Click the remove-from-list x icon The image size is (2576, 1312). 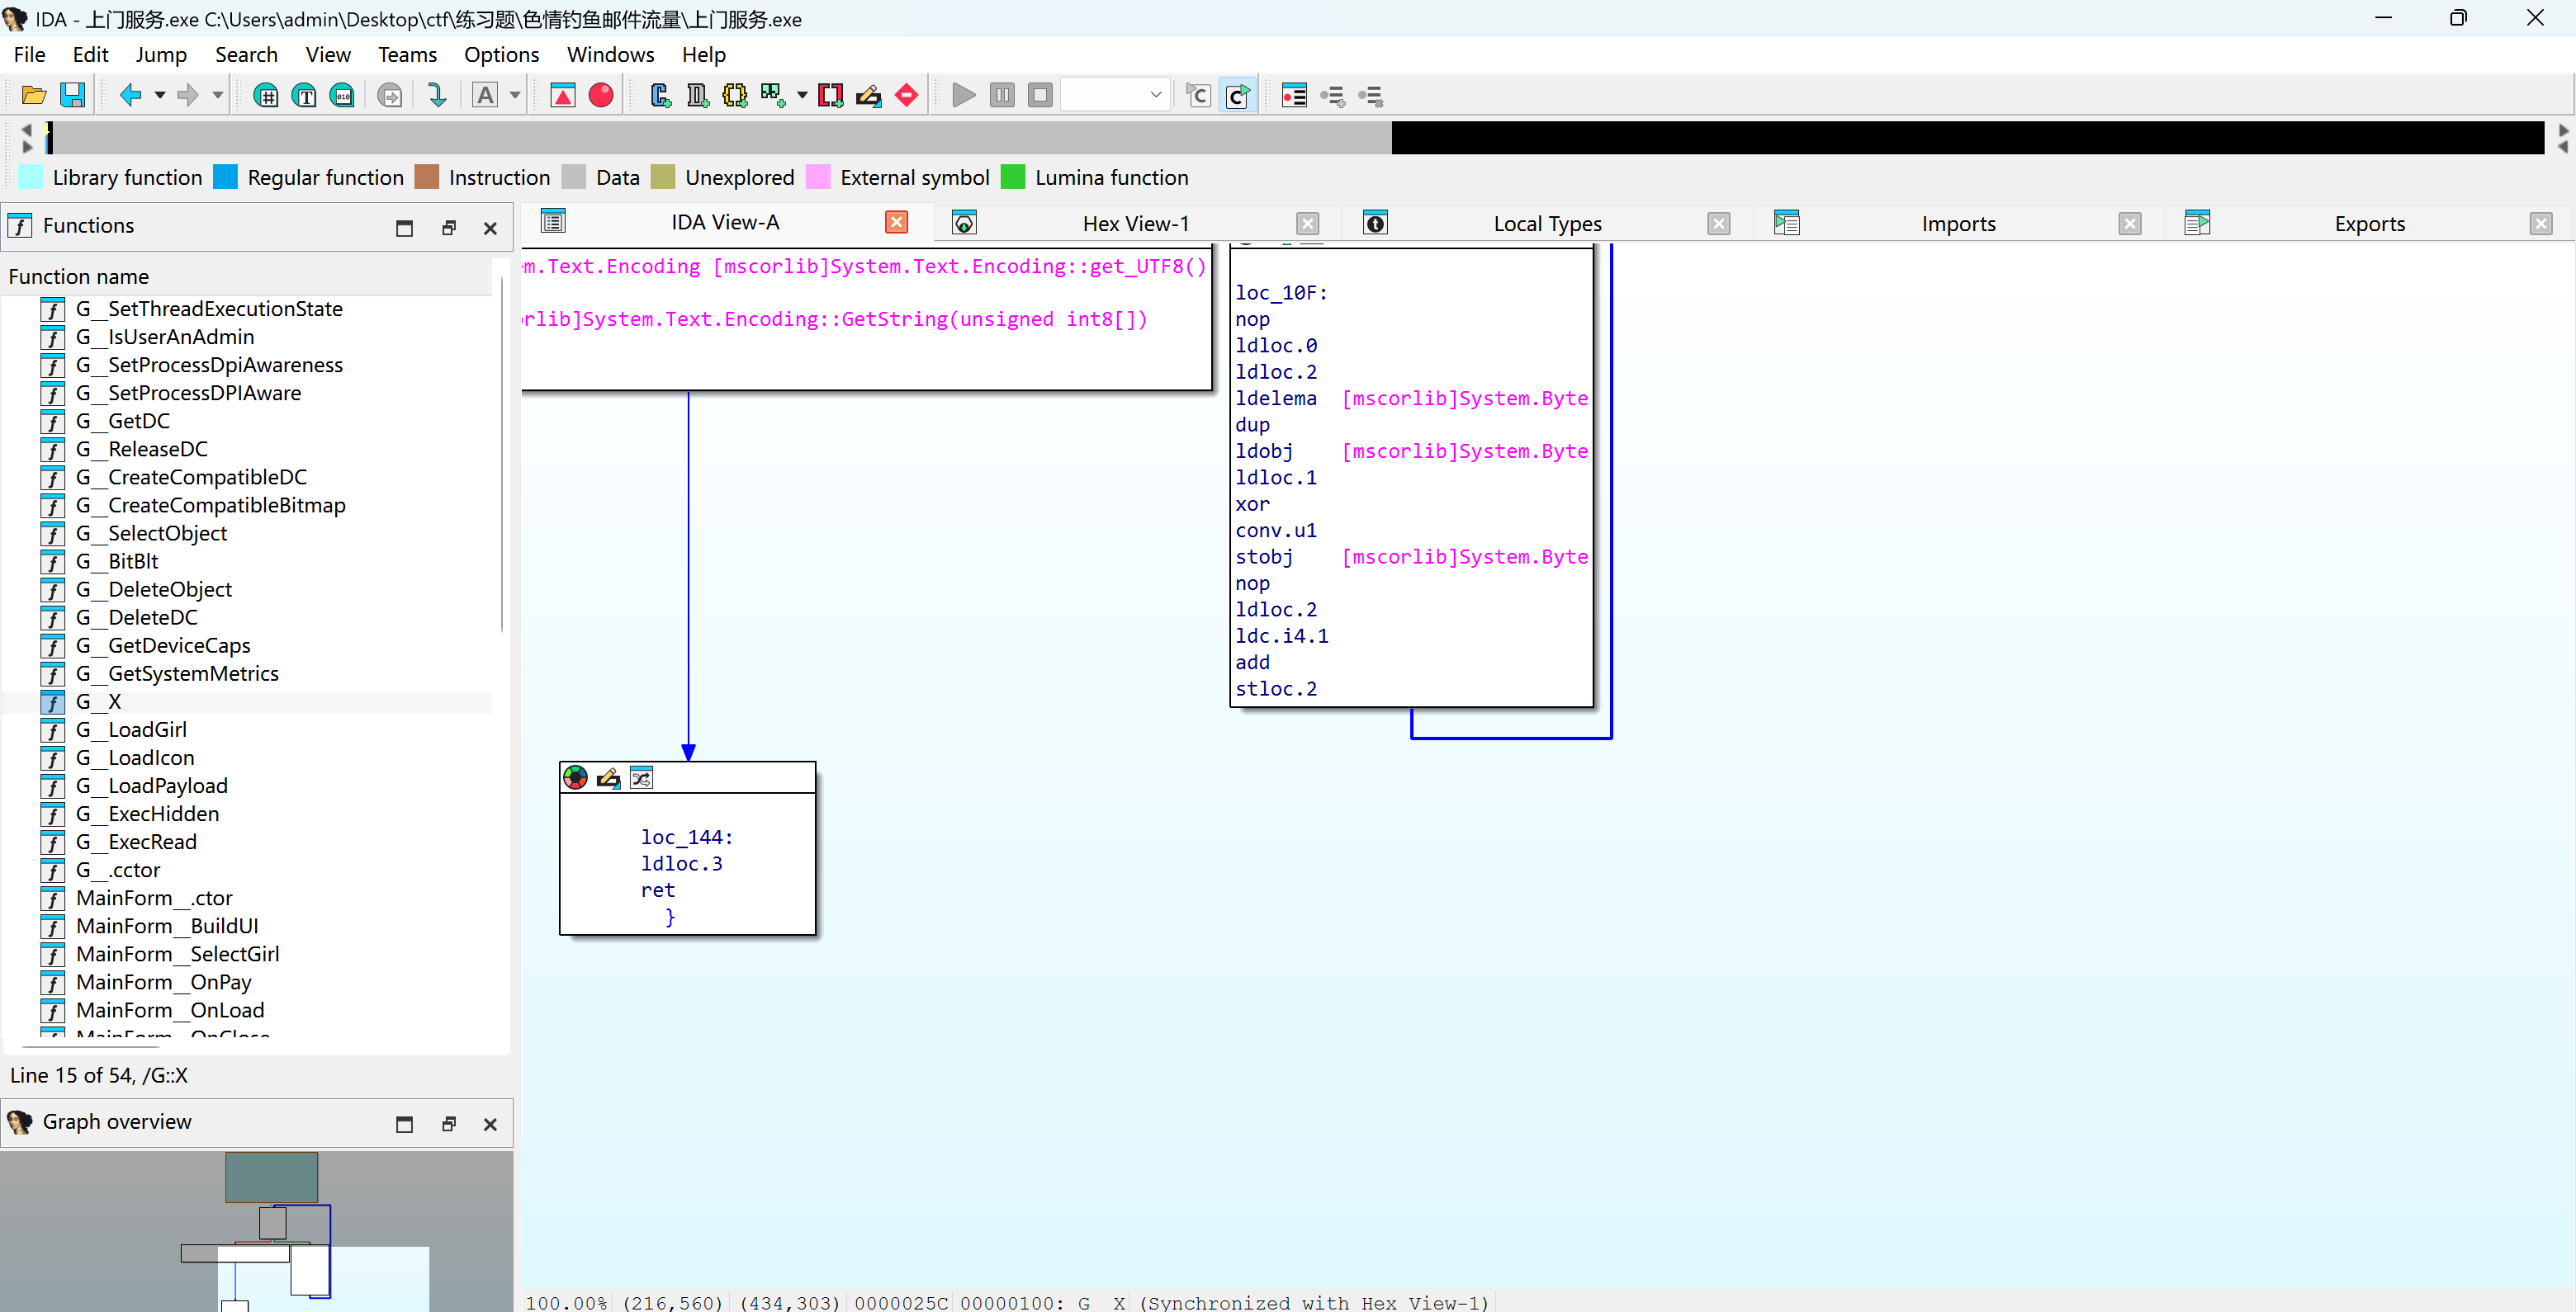coord(1370,96)
